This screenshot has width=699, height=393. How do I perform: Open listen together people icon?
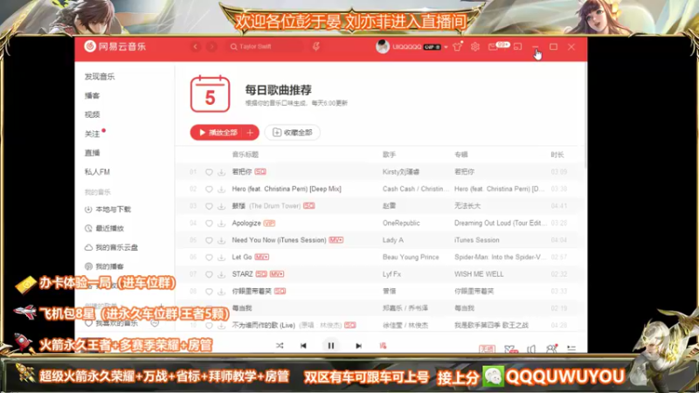coord(551,348)
